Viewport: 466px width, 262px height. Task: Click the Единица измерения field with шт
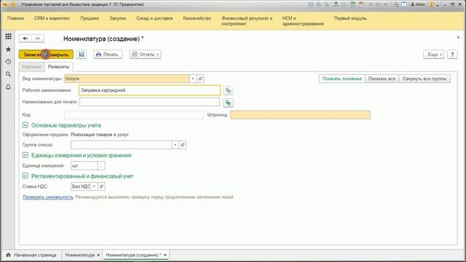(x=84, y=166)
